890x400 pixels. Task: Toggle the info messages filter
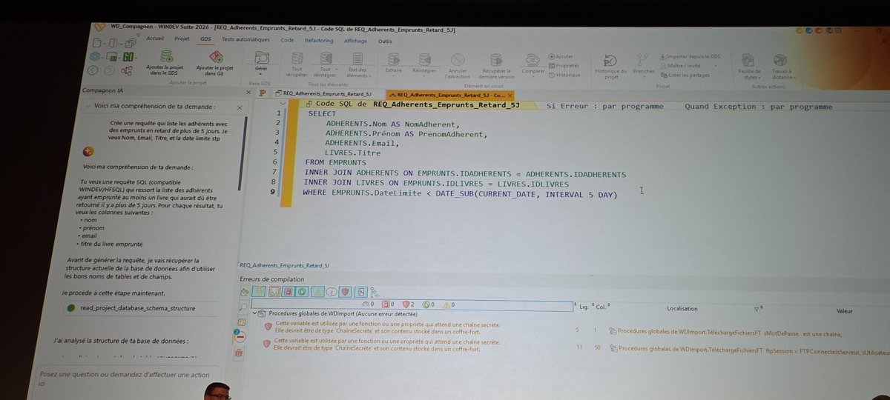coord(332,291)
